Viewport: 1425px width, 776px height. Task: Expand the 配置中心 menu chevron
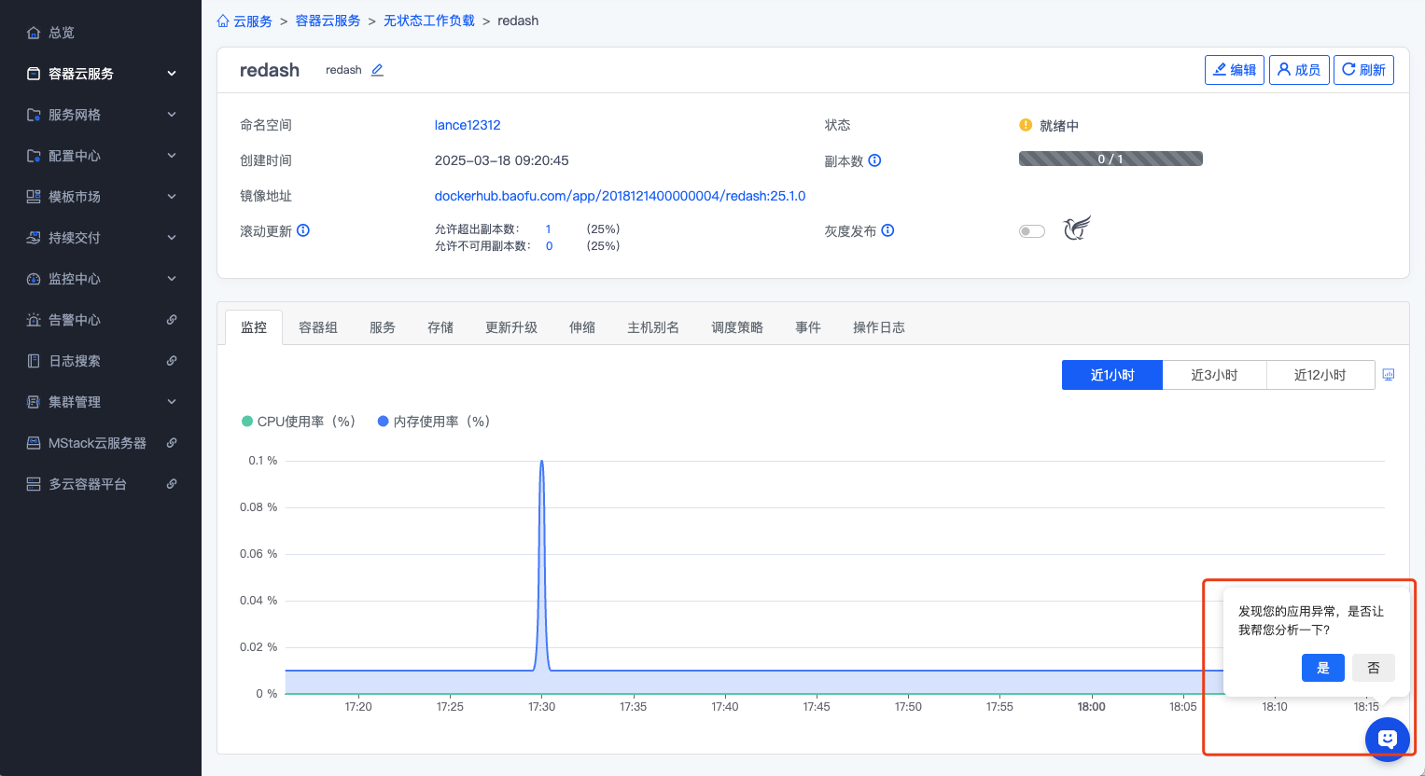(172, 156)
